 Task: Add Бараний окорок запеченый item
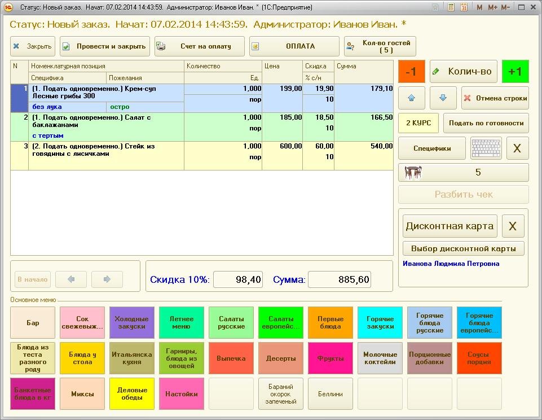point(281,393)
